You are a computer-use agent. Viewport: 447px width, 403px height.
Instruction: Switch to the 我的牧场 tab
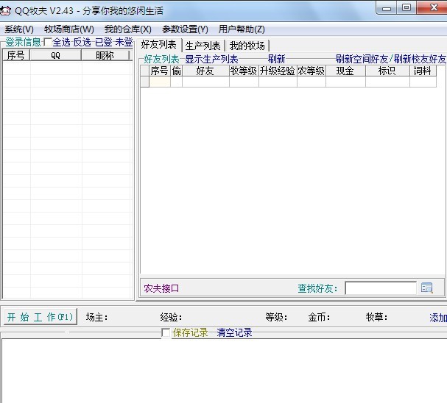pyautogui.click(x=247, y=46)
